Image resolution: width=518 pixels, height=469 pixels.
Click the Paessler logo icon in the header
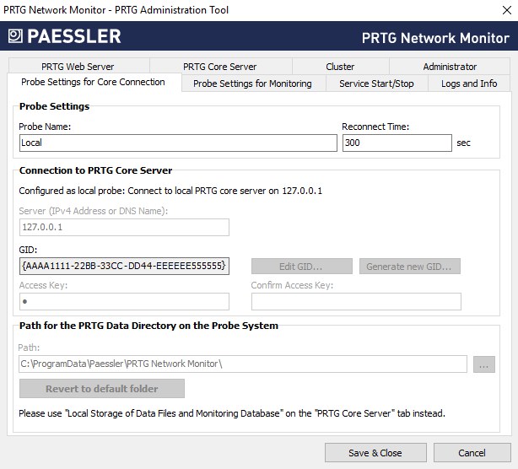[x=16, y=36]
